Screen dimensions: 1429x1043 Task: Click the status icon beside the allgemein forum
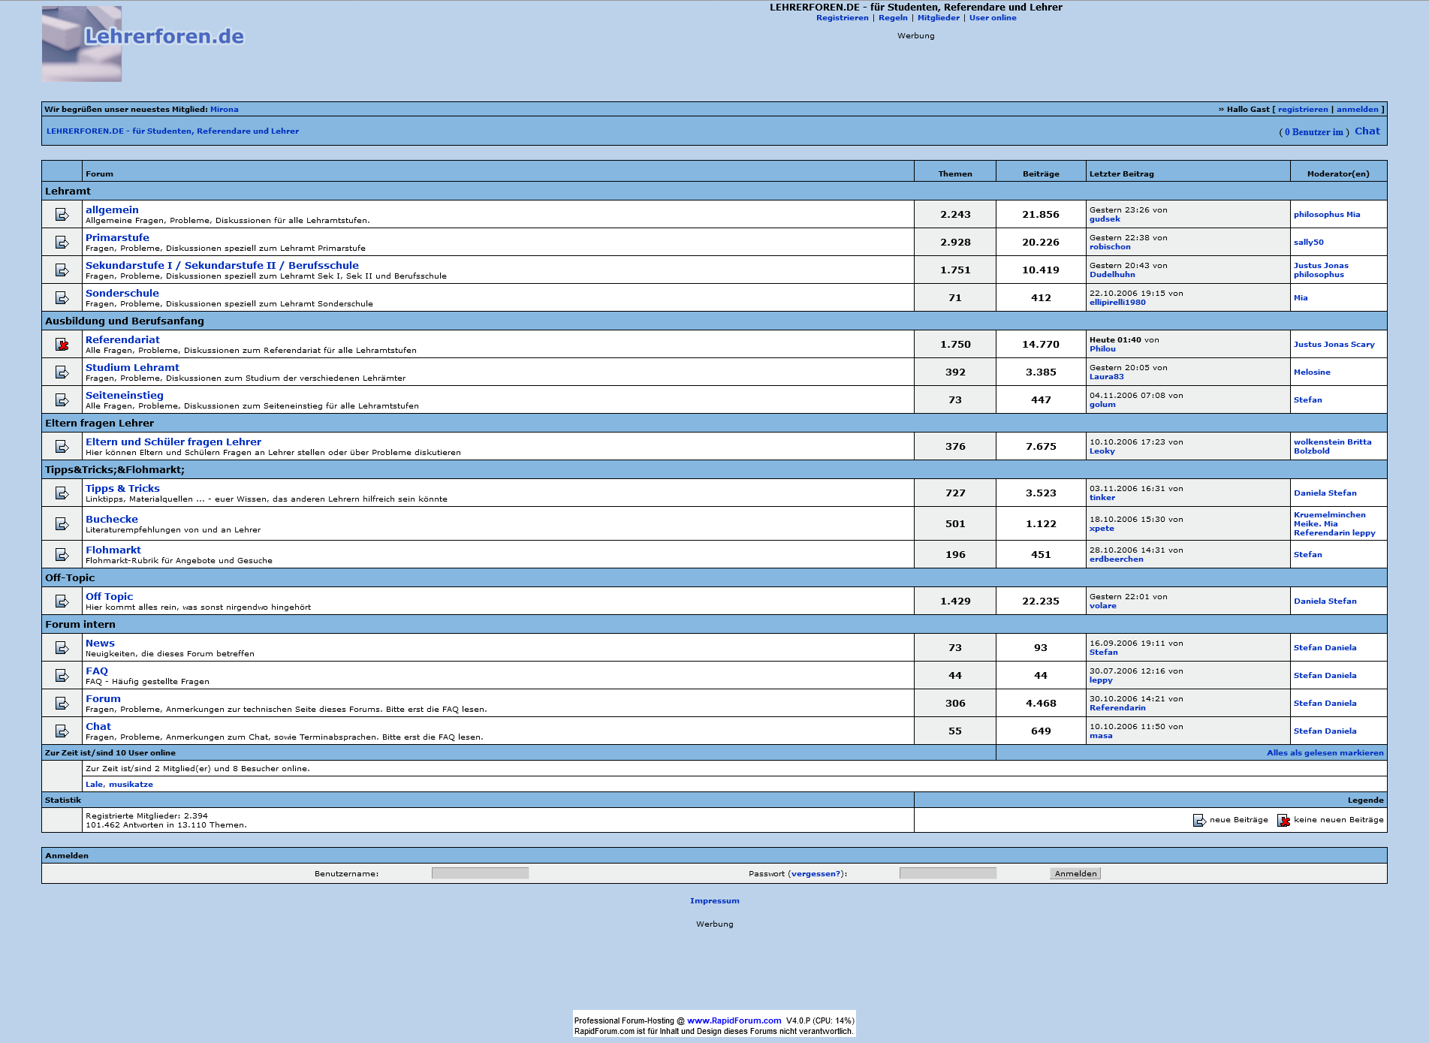click(x=62, y=215)
